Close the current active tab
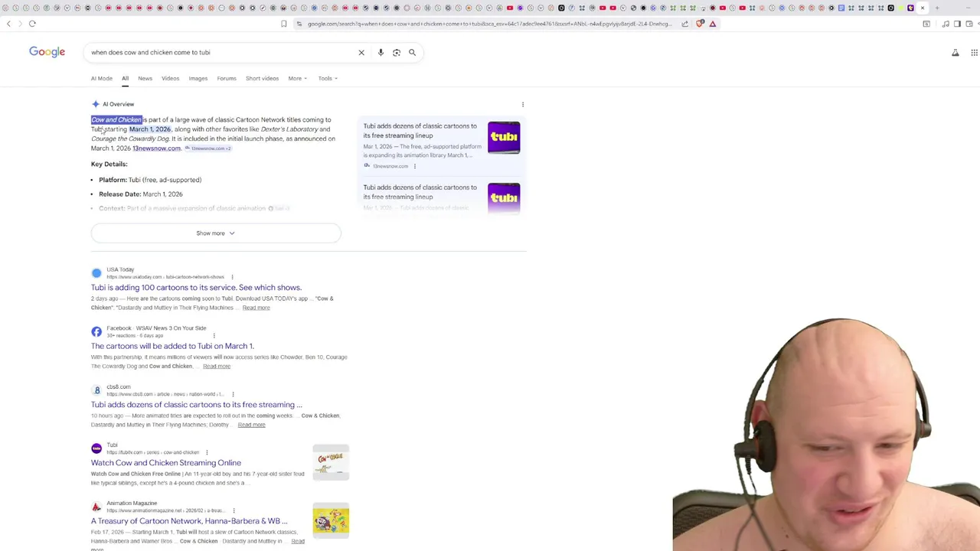Screen dimensions: 980x551 pos(922,8)
